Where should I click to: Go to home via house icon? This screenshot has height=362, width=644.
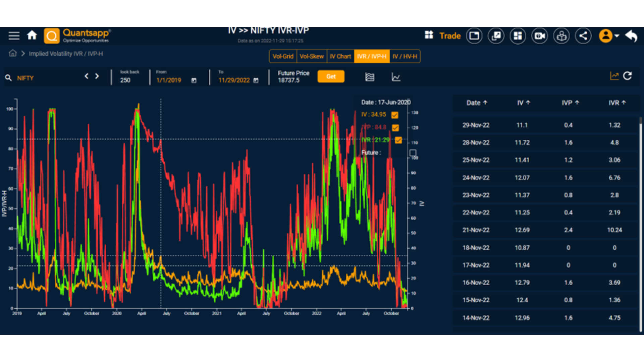pos(32,35)
